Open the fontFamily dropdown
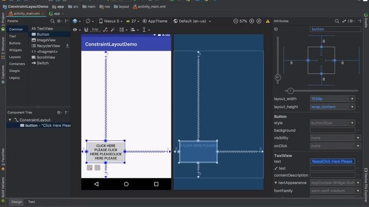Viewport: 369px width, 207px height. (358, 191)
